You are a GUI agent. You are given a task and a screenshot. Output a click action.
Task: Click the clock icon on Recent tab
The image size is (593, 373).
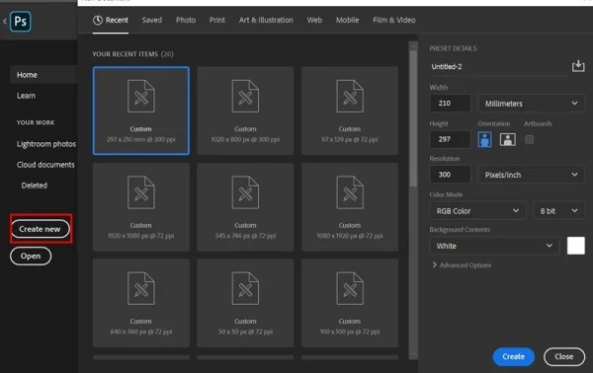click(98, 20)
